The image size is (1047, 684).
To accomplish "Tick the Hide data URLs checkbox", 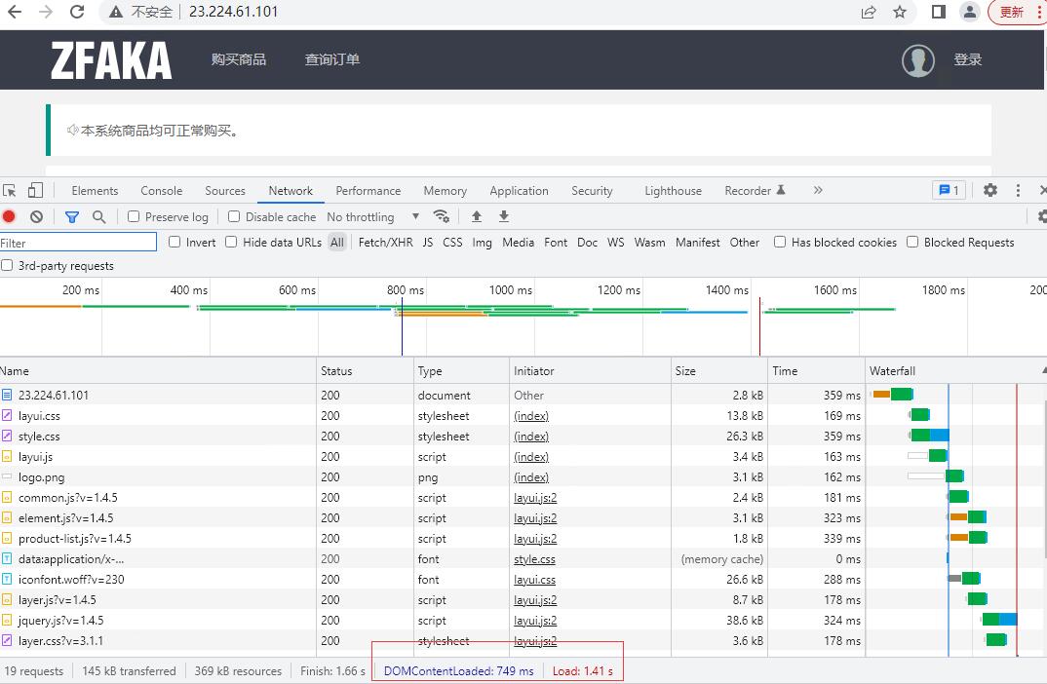I will click(x=231, y=242).
